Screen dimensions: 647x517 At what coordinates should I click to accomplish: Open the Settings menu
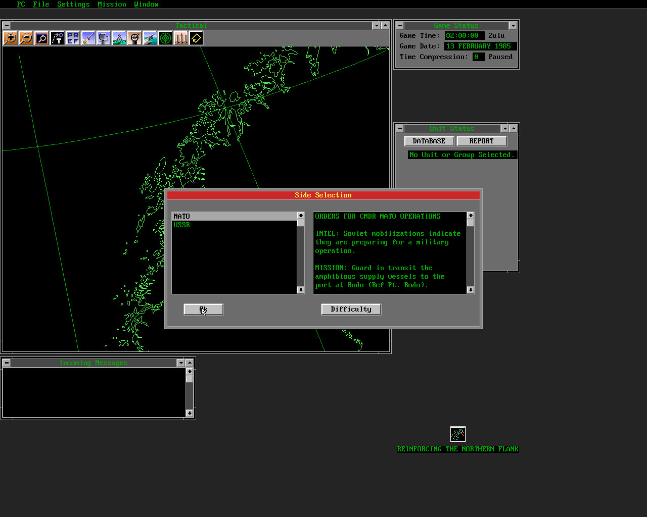tap(73, 4)
